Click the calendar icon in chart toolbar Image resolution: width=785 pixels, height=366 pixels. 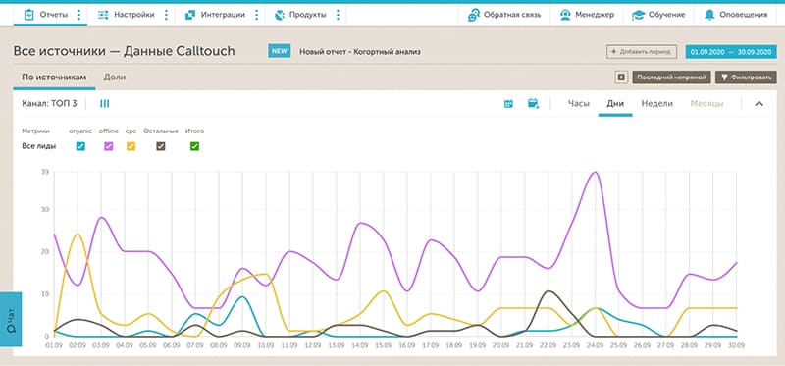coord(508,104)
